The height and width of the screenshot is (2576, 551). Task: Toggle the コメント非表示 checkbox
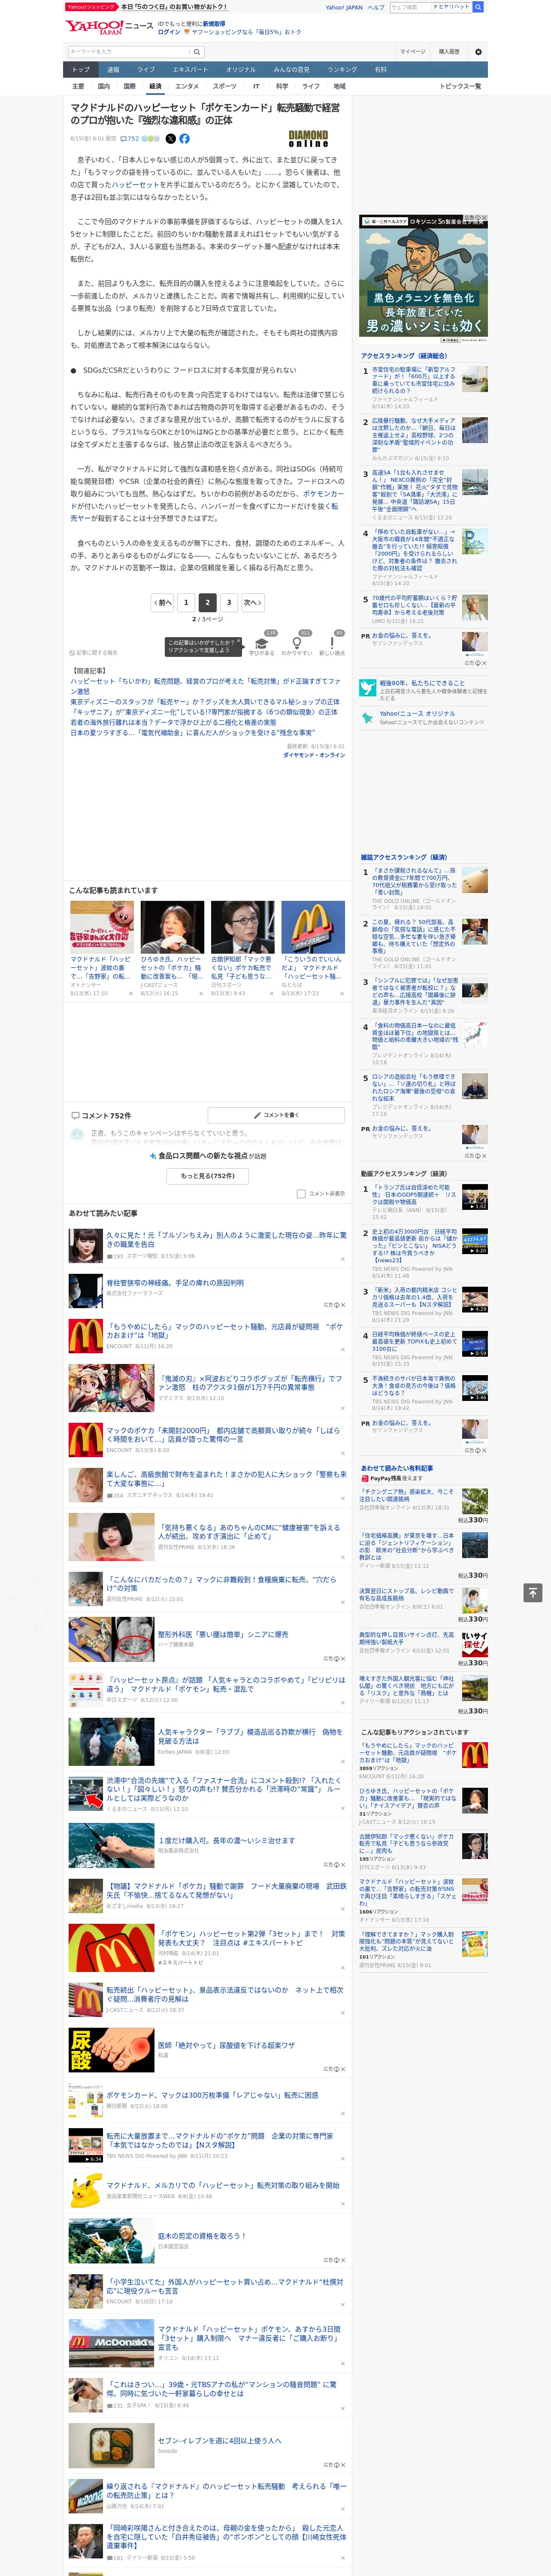(x=301, y=1194)
